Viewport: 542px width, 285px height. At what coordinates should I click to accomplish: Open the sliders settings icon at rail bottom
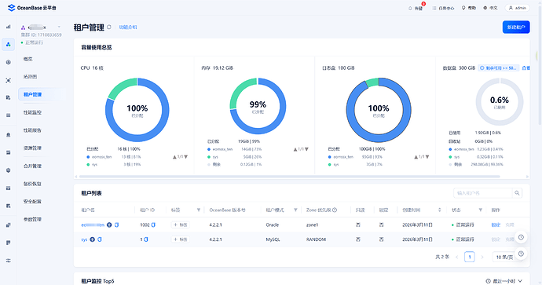click(x=9, y=261)
